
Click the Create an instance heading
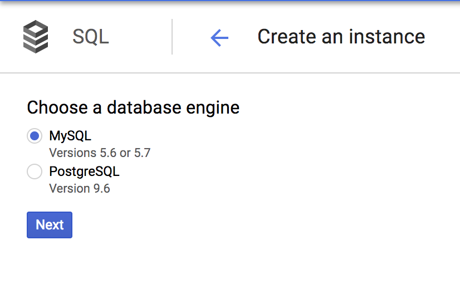click(x=341, y=37)
